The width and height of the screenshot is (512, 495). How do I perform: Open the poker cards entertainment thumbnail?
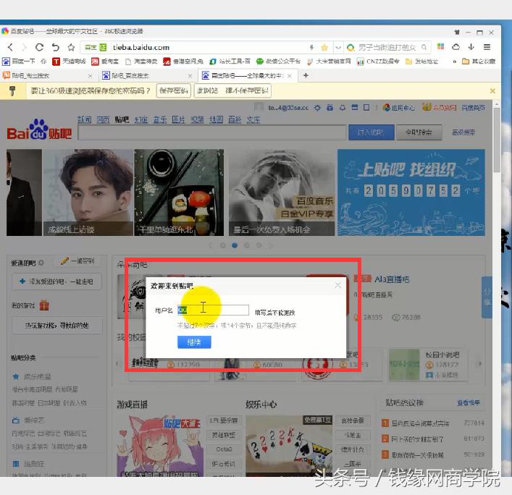pos(289,445)
